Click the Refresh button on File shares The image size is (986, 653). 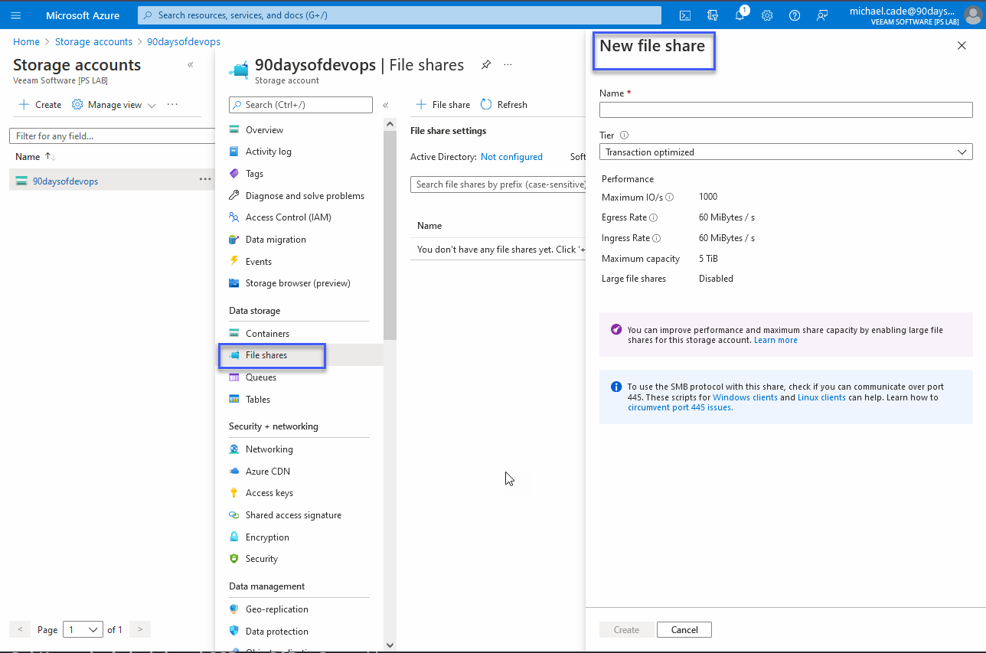[x=503, y=104]
